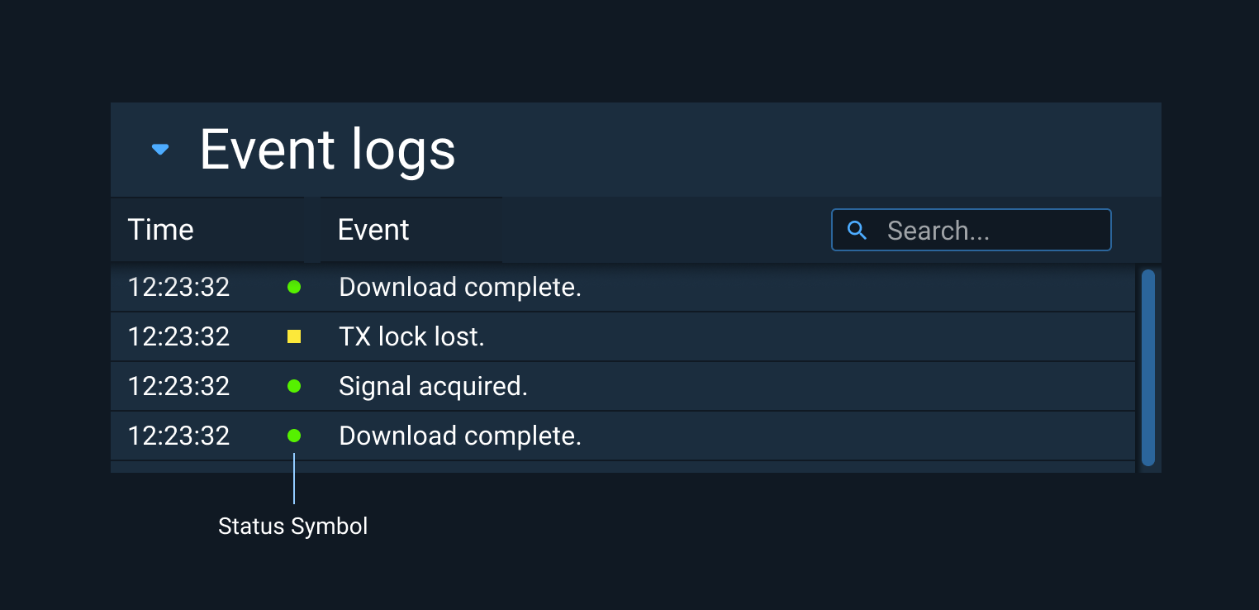Image resolution: width=1259 pixels, height=610 pixels.
Task: Click timestamp of Signal acquired row
Action: [x=178, y=386]
